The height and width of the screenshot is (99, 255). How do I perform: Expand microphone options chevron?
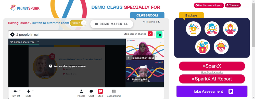33,90
